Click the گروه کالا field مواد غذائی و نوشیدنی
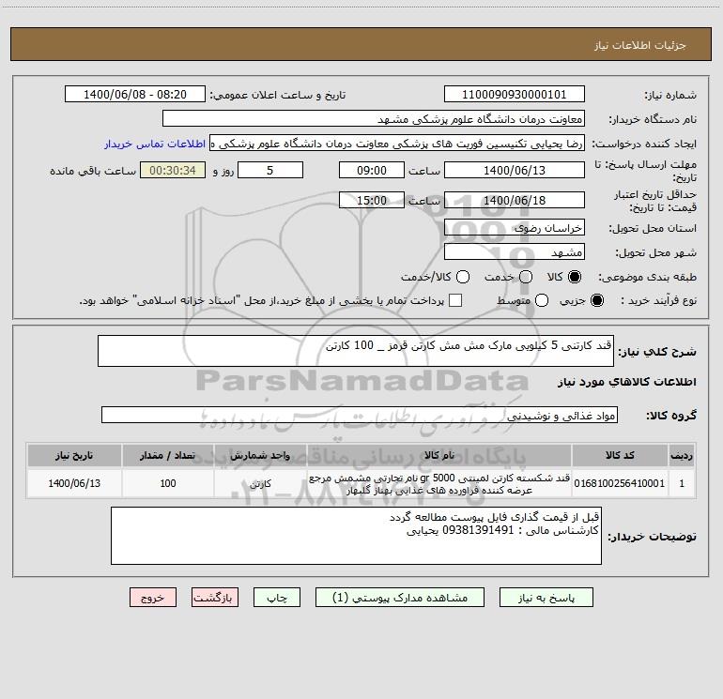Screen dimensions: 723x699 tap(360, 415)
